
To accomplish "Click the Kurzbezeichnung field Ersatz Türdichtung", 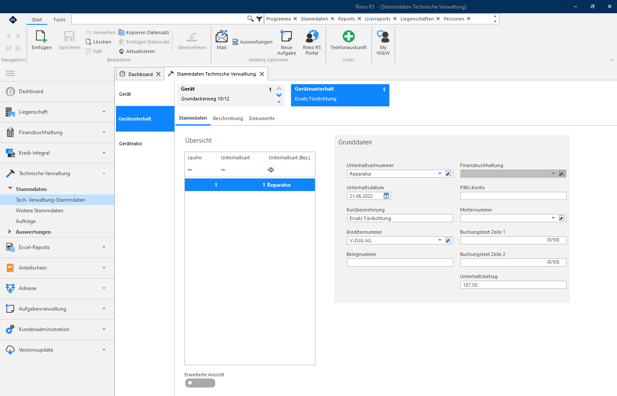I will [x=400, y=218].
